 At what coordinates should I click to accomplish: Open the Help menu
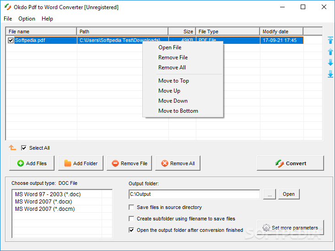point(47,19)
